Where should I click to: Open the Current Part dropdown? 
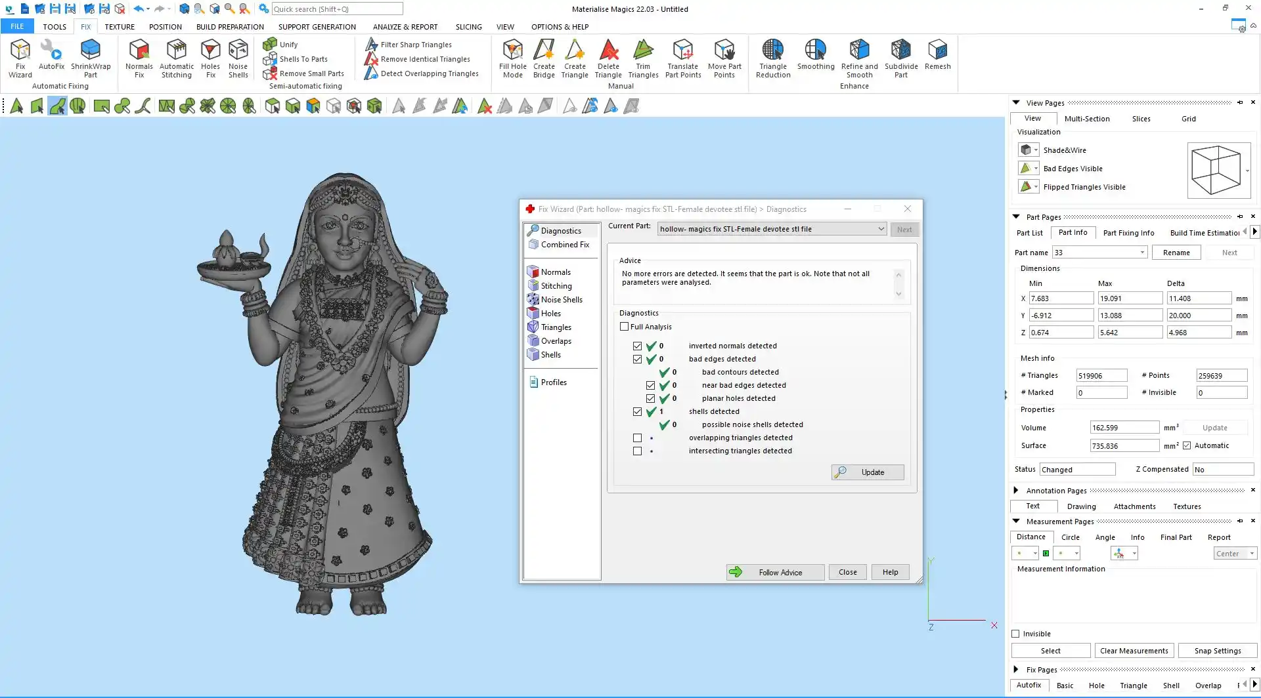[x=881, y=229]
